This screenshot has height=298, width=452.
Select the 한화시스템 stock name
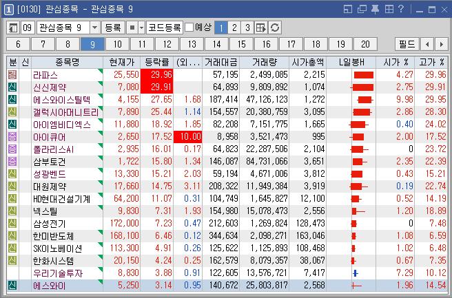coord(53,261)
